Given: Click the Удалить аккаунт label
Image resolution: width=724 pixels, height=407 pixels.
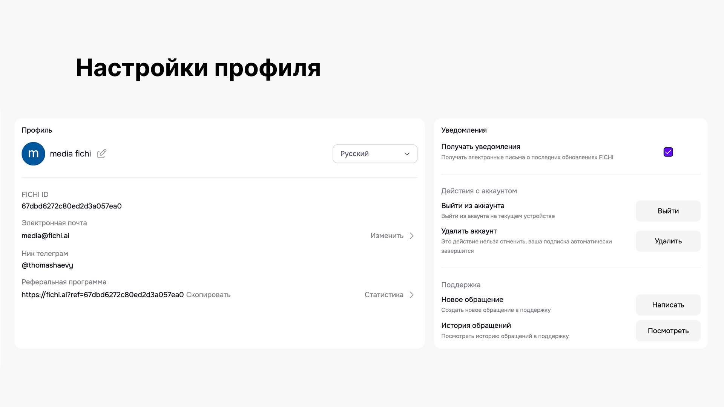Looking at the screenshot, I should click(469, 231).
